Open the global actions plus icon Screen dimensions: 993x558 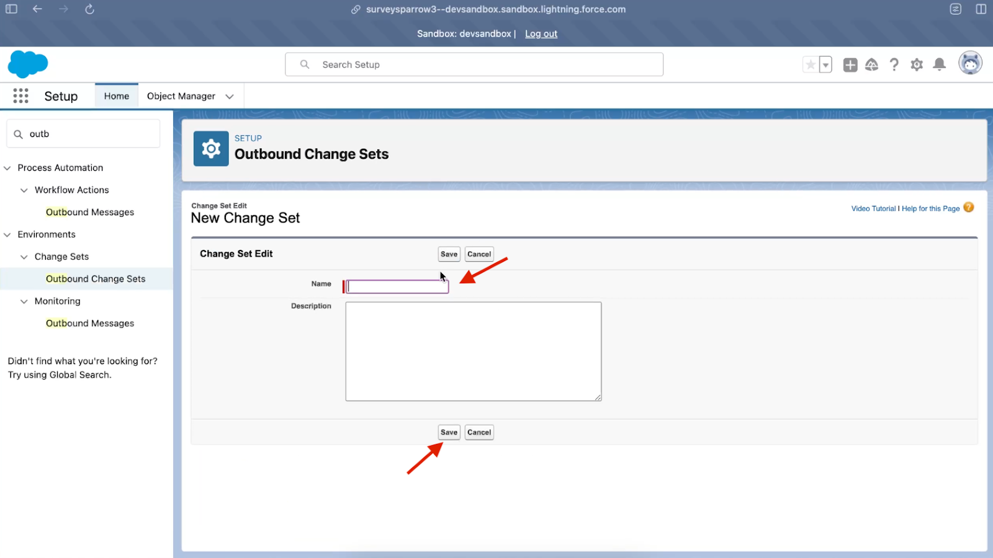[x=850, y=64]
